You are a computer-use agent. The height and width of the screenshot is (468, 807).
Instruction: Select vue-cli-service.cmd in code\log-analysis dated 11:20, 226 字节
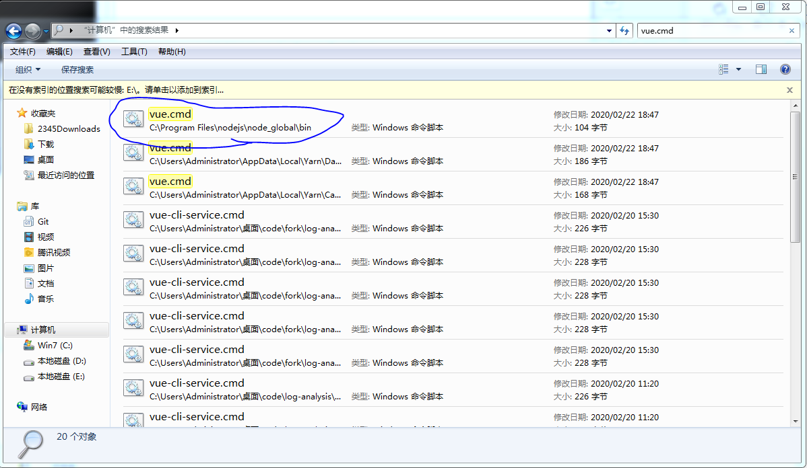453,389
